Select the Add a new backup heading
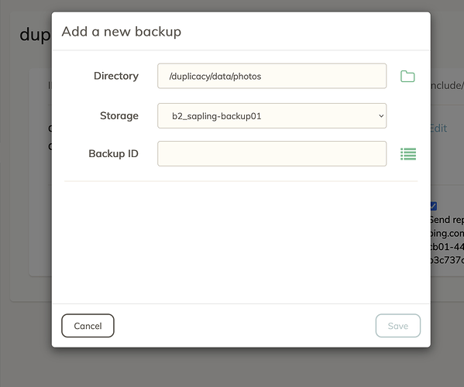The height and width of the screenshot is (387, 464). [x=122, y=32]
